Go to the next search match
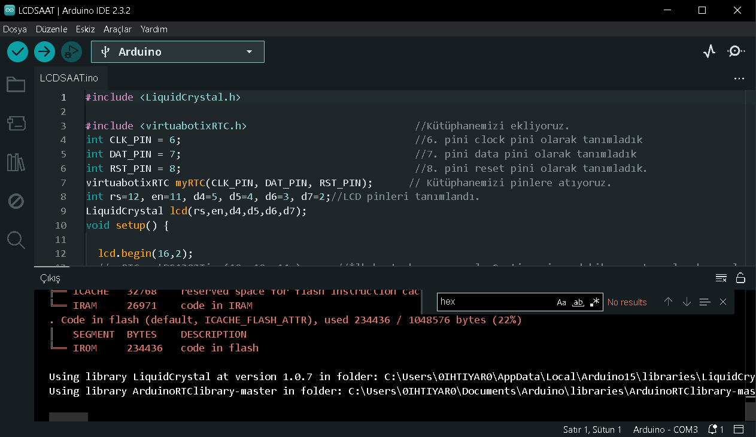This screenshot has width=756, height=437. click(x=687, y=302)
